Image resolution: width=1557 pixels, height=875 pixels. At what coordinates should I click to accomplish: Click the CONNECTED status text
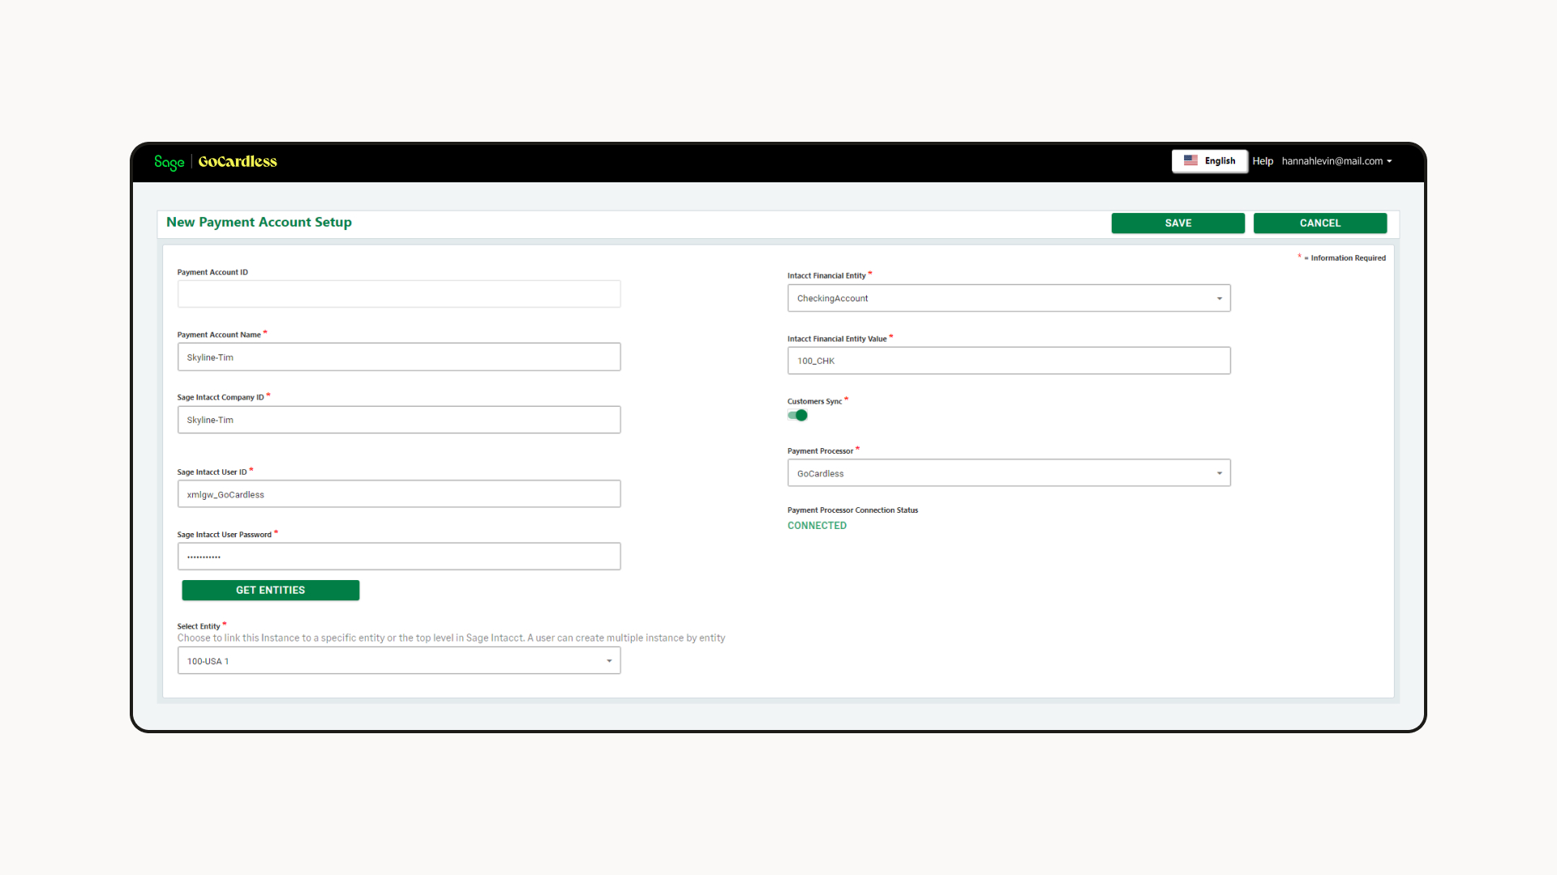point(817,526)
